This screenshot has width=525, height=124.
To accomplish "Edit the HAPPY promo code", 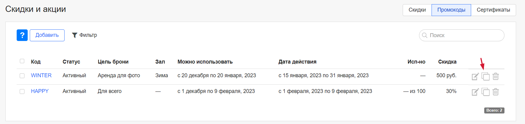I will click(475, 92).
